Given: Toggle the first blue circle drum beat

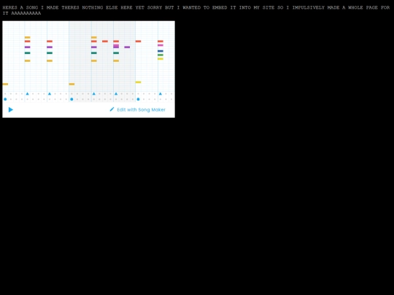Looking at the screenshot, I should [5, 99].
